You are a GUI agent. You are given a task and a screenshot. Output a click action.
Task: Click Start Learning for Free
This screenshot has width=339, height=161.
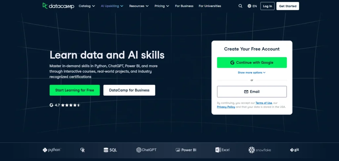[74, 90]
